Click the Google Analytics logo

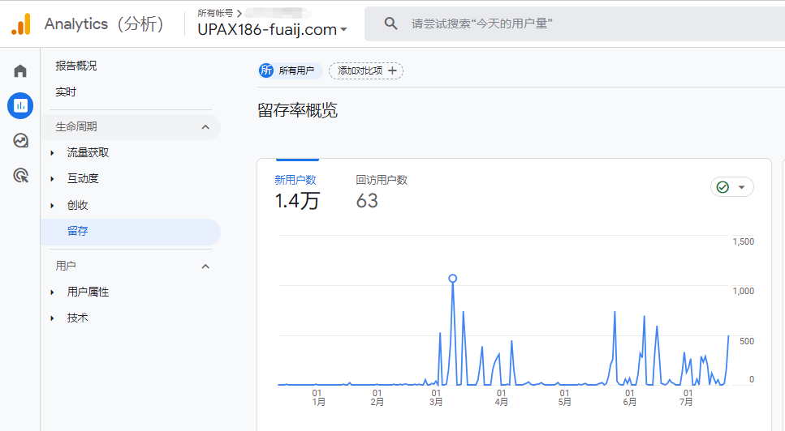[x=20, y=24]
